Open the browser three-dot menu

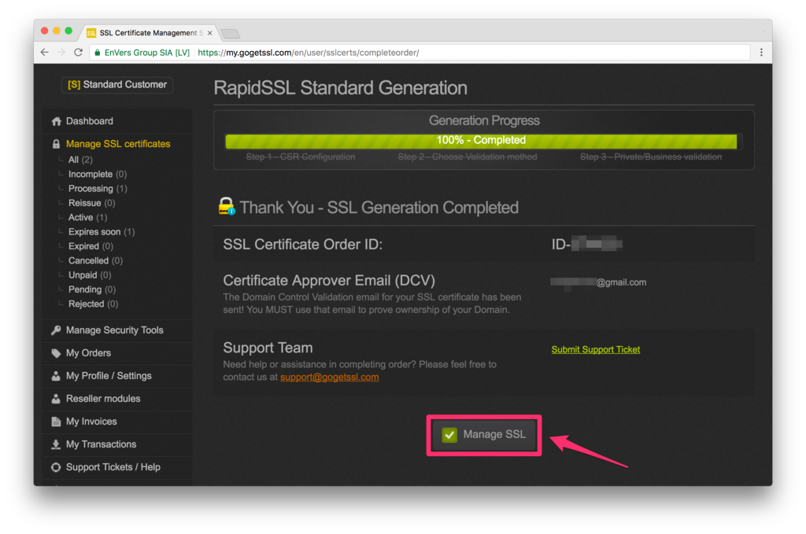[x=761, y=53]
